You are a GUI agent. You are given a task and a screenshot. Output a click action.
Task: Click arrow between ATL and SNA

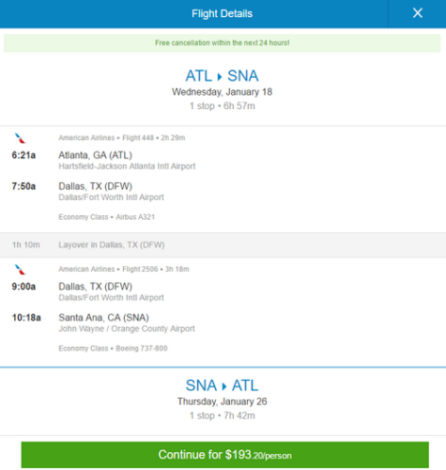point(220,76)
